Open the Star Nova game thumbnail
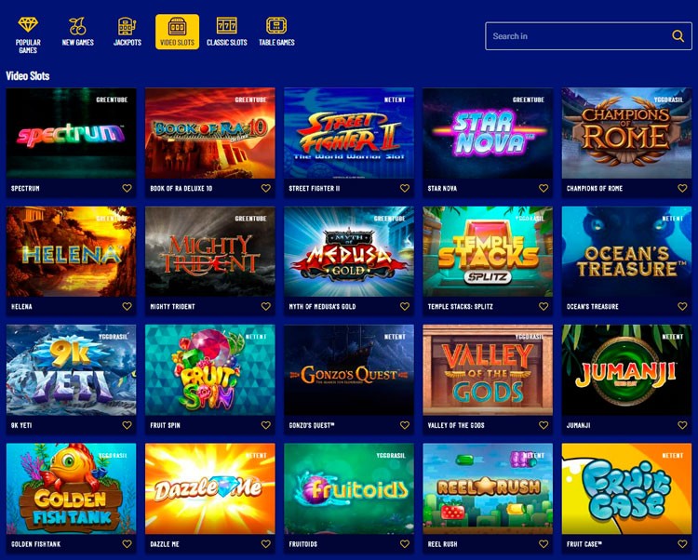698x560 pixels. point(488,133)
